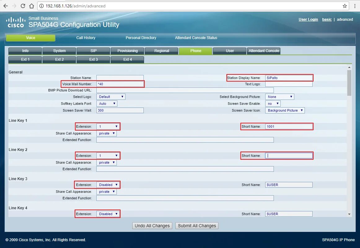360x248 pixels.
Task: Open the Call History tab
Action: [86, 38]
